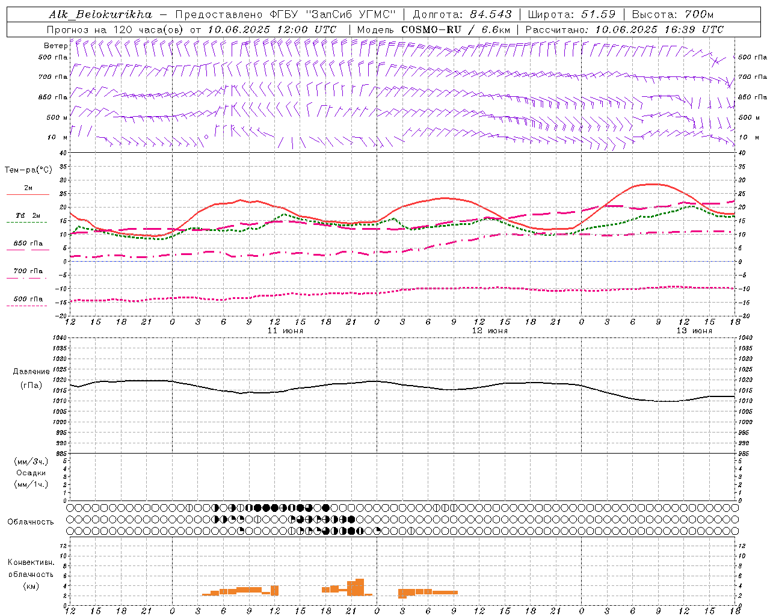Click the model name COSMO-RU / 6.6км
The height and width of the screenshot is (616, 770).
(x=455, y=29)
